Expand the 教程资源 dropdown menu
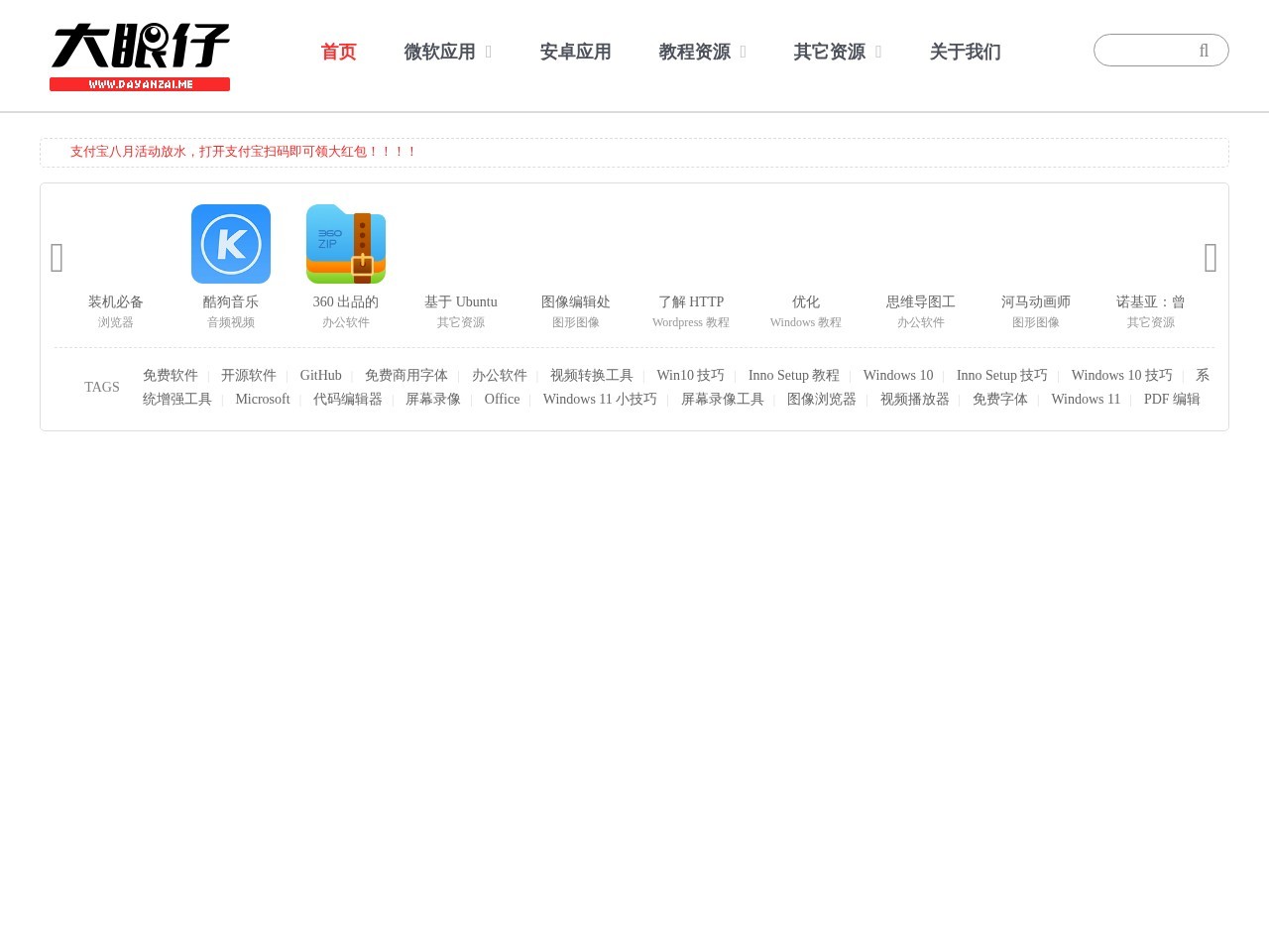 click(702, 52)
